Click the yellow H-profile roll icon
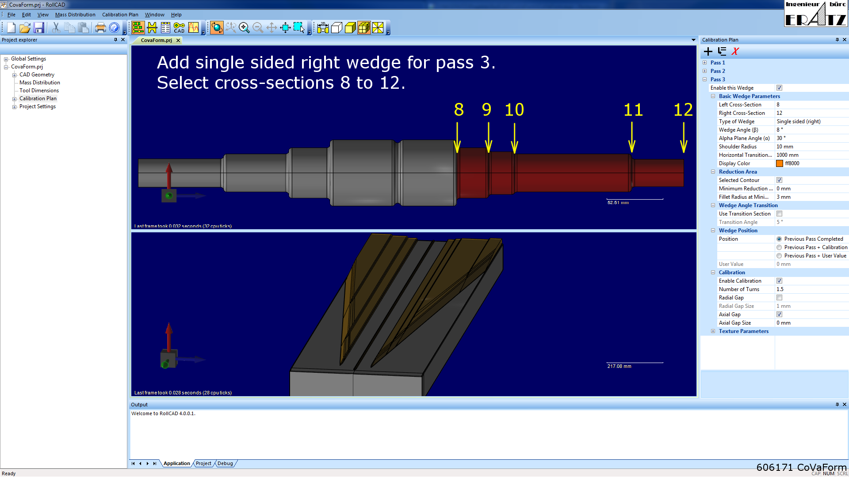Image resolution: width=849 pixels, height=477 pixels. [x=152, y=28]
